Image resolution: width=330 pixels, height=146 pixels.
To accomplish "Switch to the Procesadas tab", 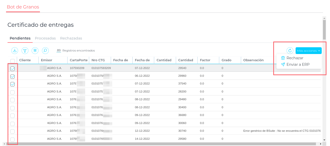I will 45,38.
